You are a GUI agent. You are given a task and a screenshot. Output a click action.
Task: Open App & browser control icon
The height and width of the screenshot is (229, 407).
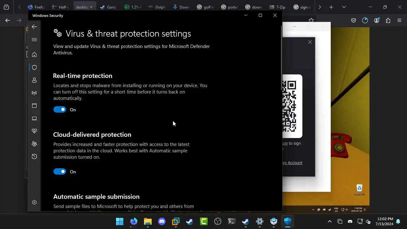pyautogui.click(x=34, y=106)
